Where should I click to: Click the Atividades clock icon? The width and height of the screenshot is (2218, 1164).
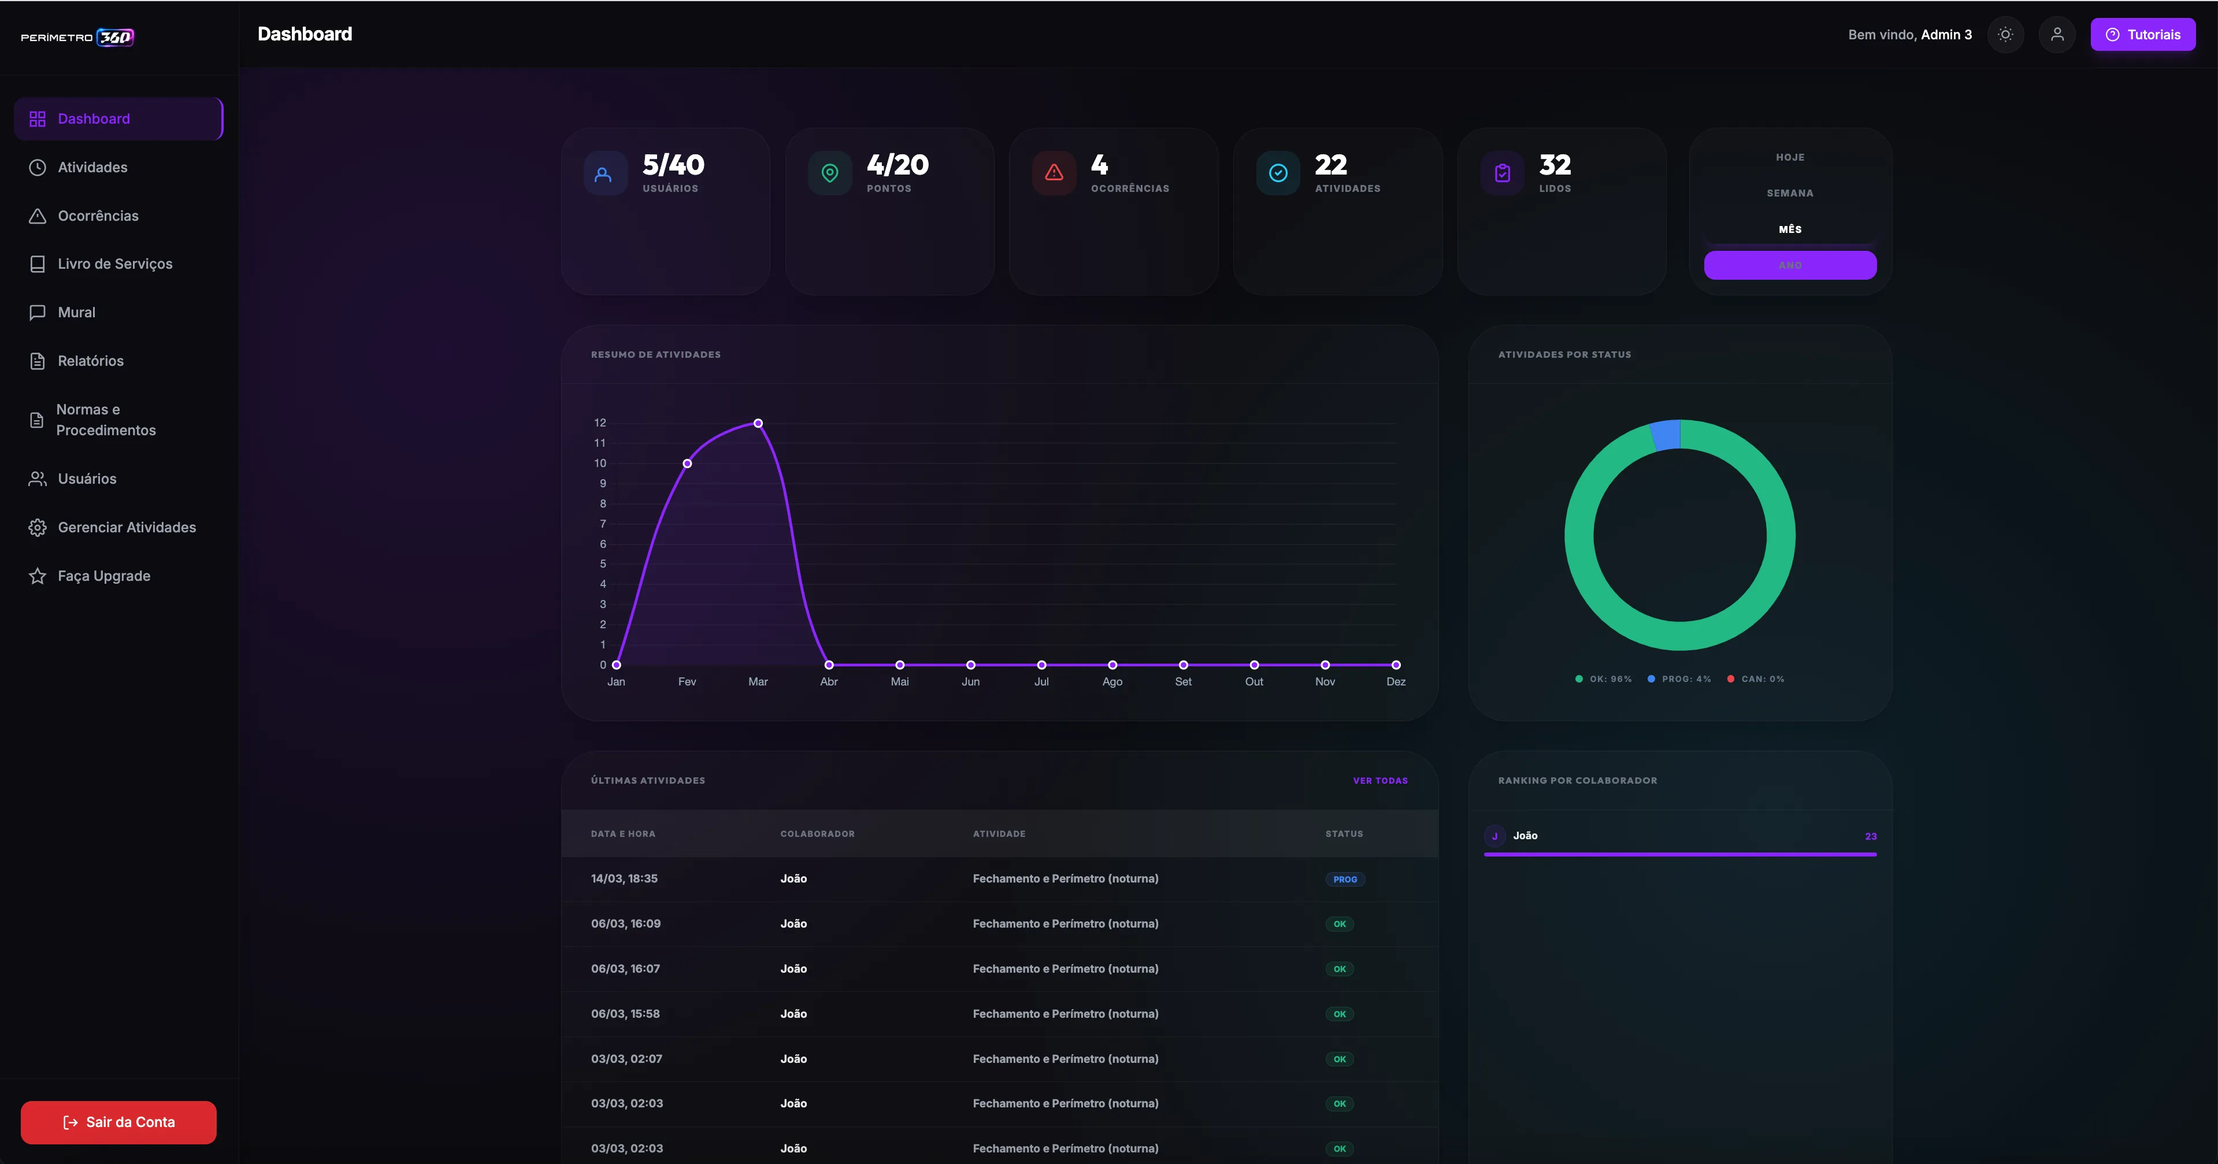click(x=37, y=167)
